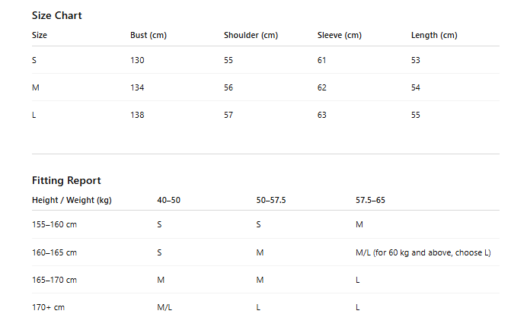Click the Length (cm) column header
The height and width of the screenshot is (333, 511).
434,35
